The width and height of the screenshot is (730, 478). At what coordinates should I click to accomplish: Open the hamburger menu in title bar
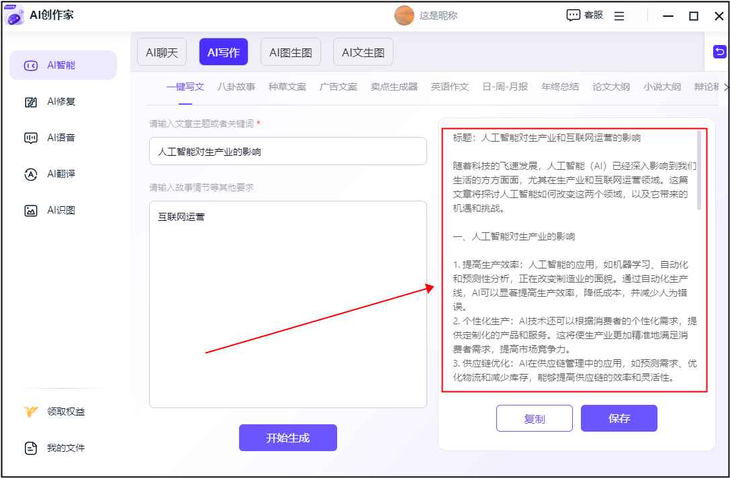point(619,15)
